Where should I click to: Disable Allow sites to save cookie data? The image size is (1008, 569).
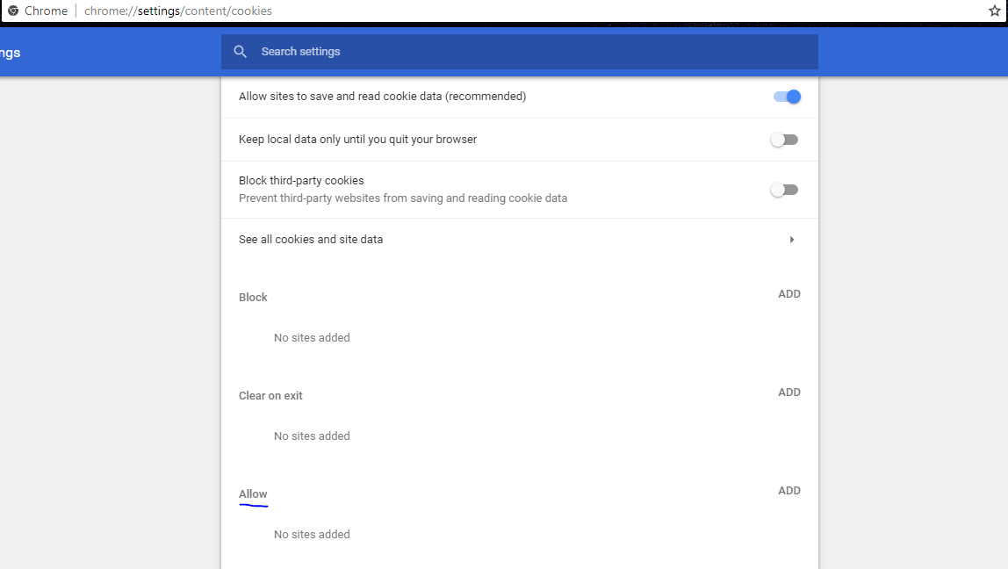pos(787,97)
